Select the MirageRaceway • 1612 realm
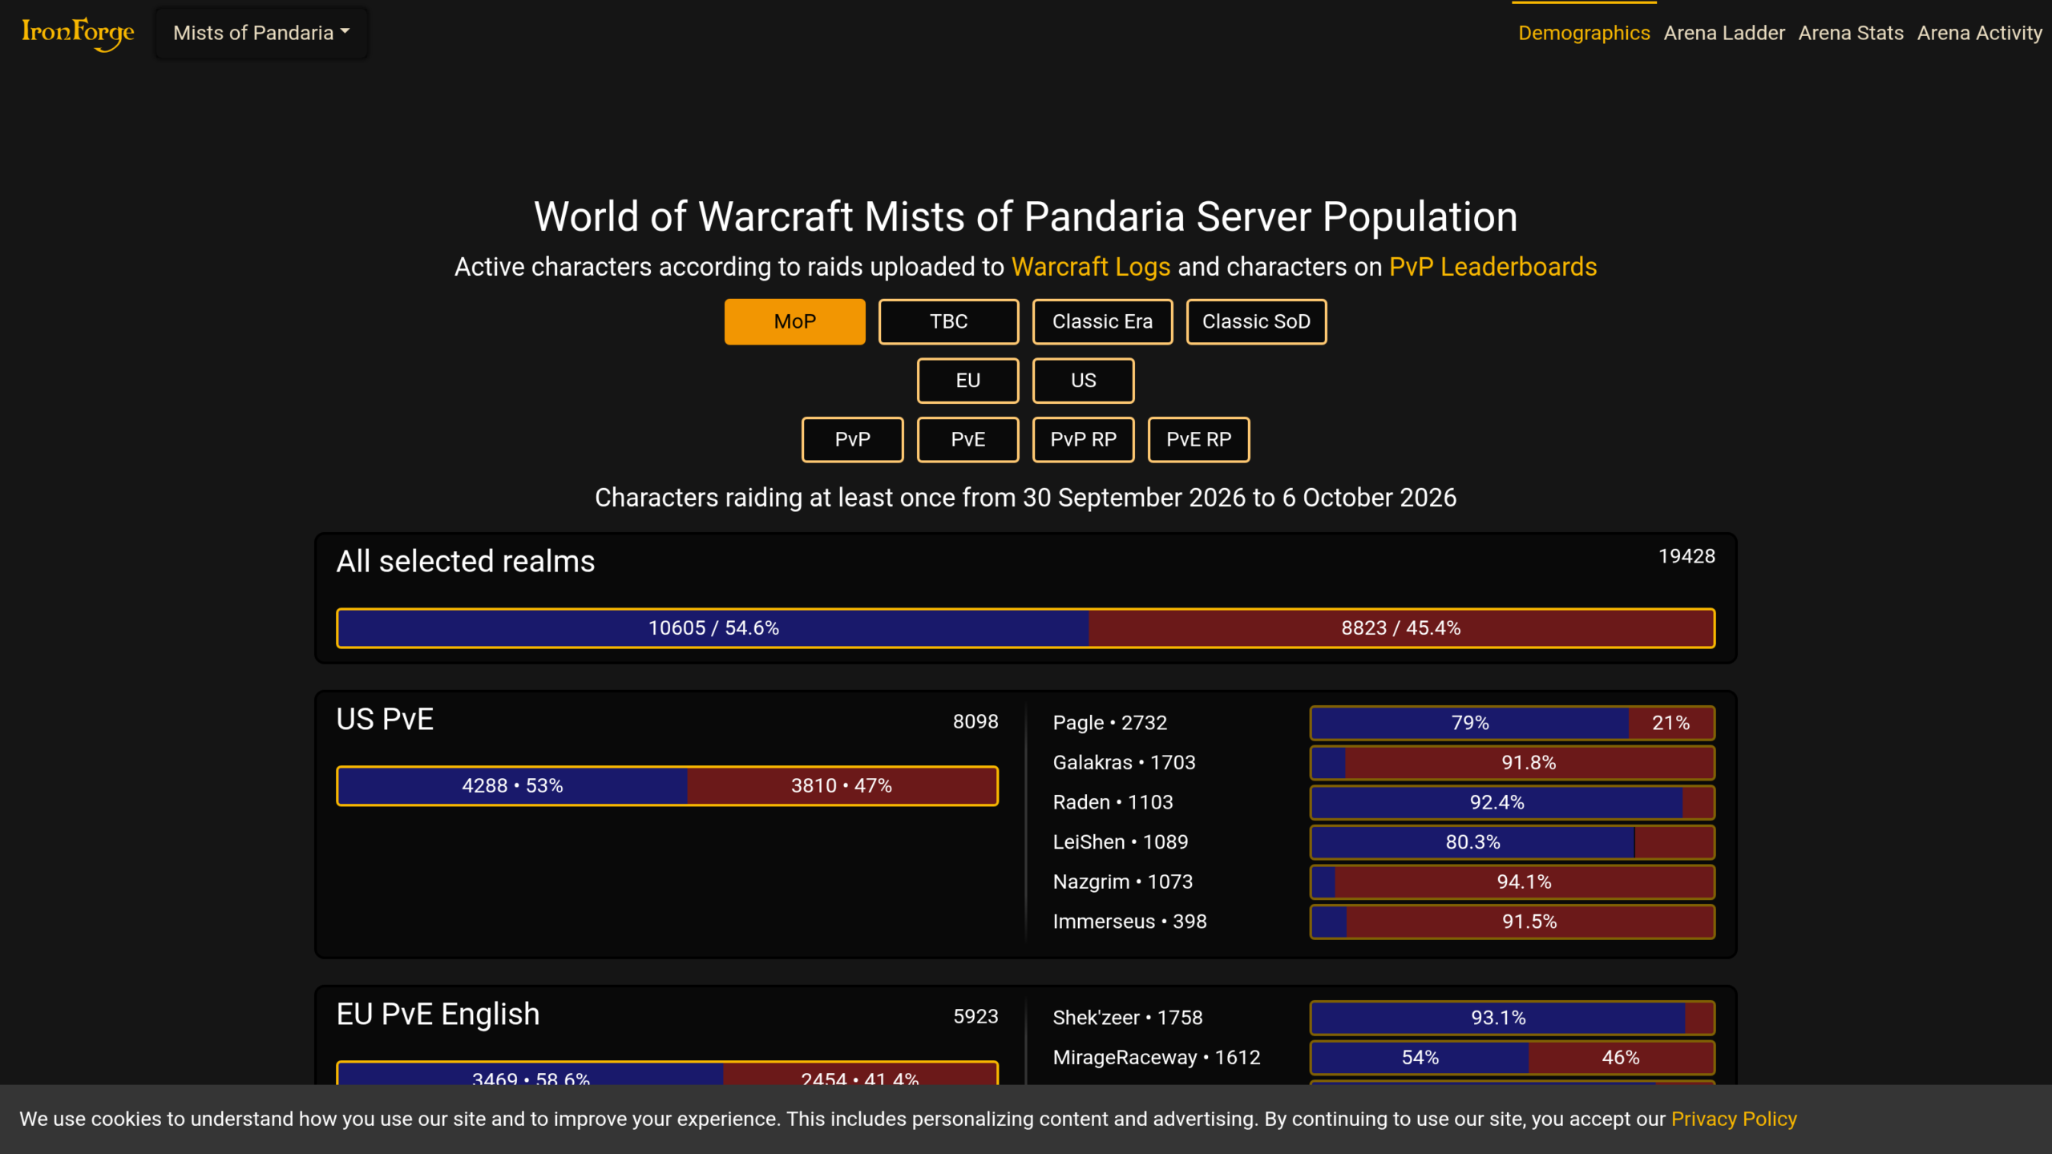The height and width of the screenshot is (1154, 2052). [1157, 1057]
